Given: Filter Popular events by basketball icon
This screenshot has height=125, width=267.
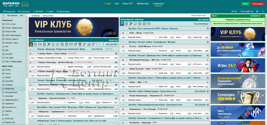Looking at the screenshot, I should click(140, 24).
